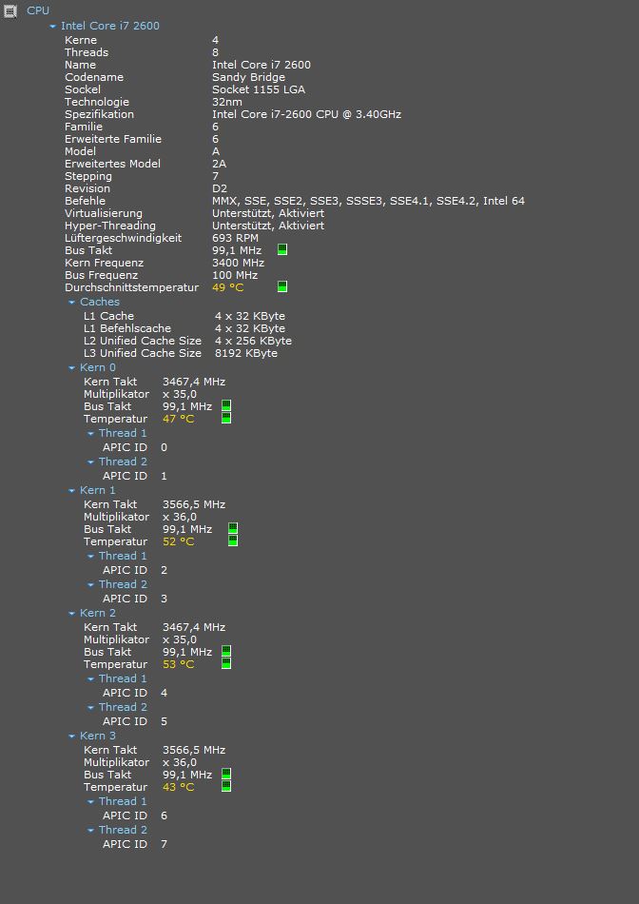This screenshot has width=639, height=904.
Task: Click the APIC ID row with value 0
Action: click(x=135, y=447)
